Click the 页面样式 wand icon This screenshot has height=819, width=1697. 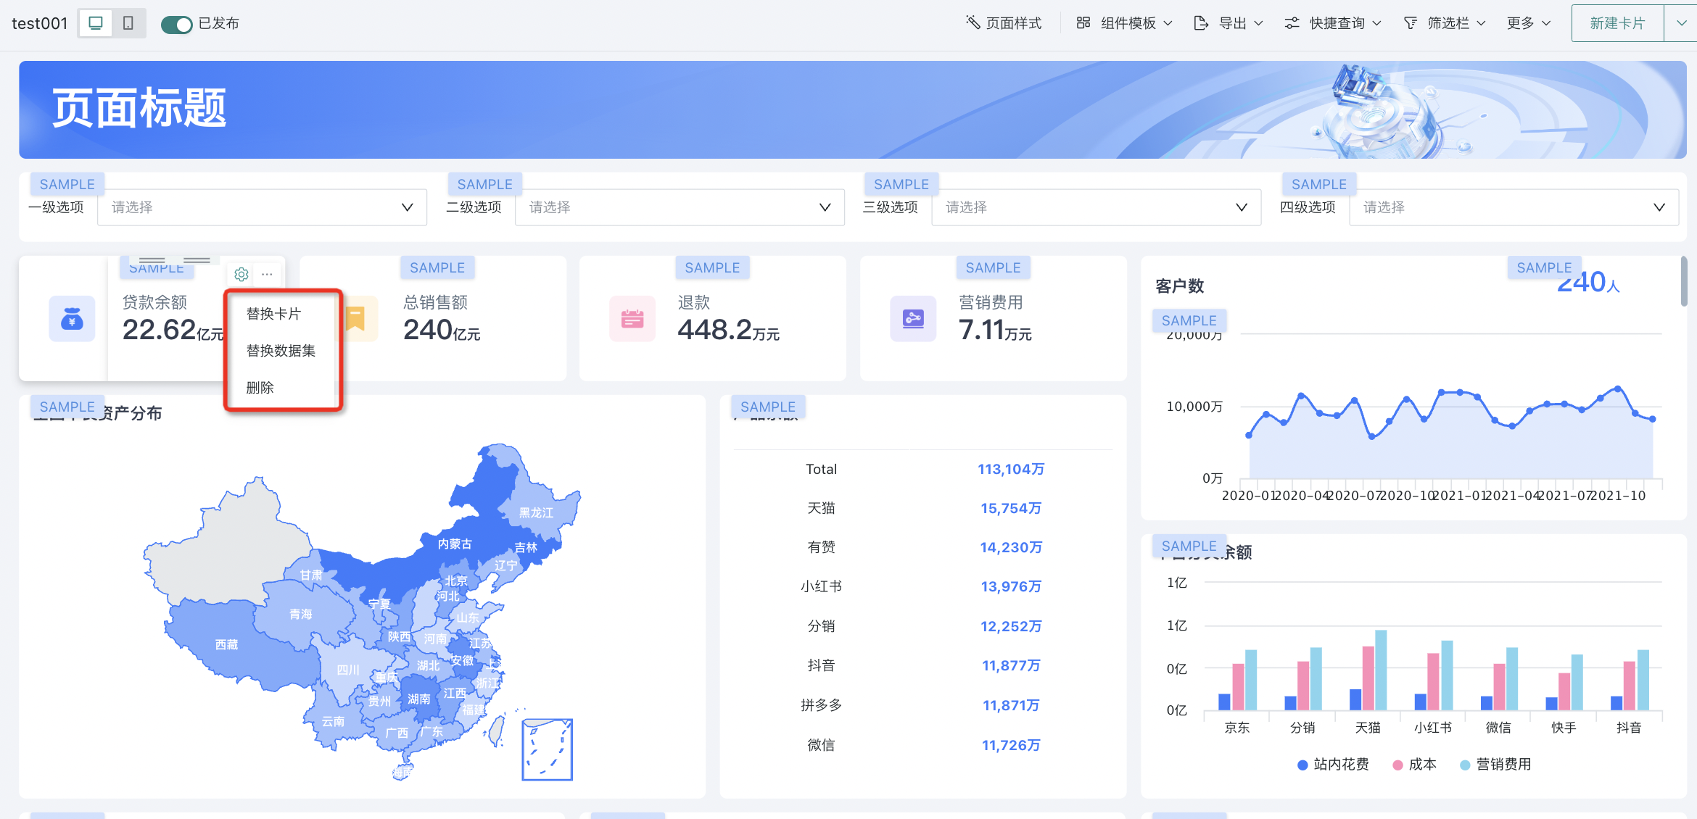coord(973,22)
